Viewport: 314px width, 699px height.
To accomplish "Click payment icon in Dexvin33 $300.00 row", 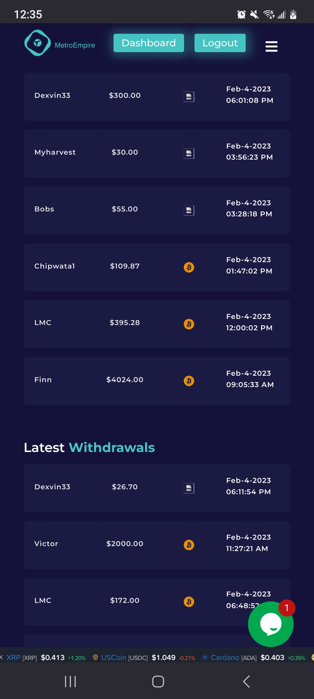I will [189, 97].
